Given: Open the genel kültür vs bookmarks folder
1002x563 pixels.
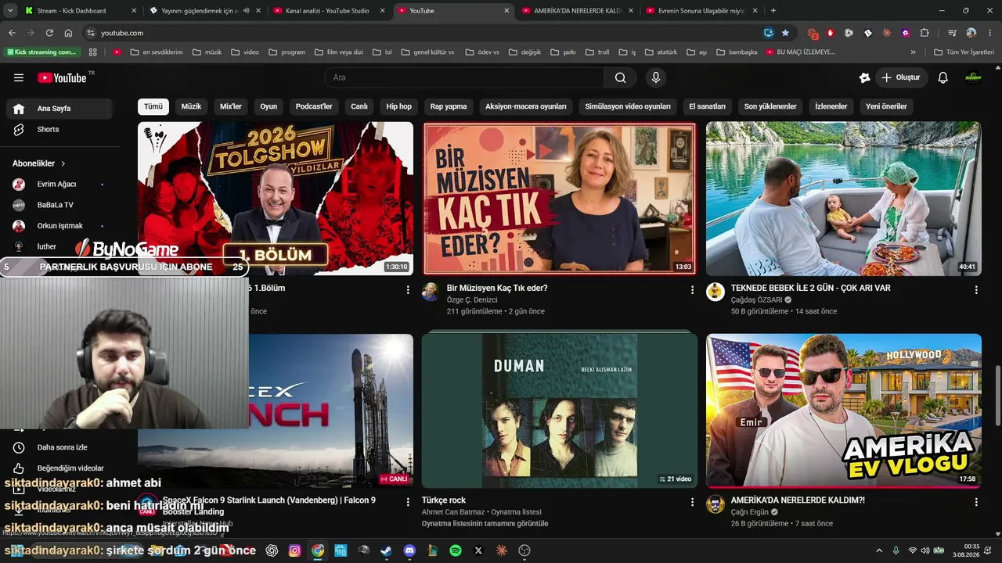Looking at the screenshot, I should [427, 52].
